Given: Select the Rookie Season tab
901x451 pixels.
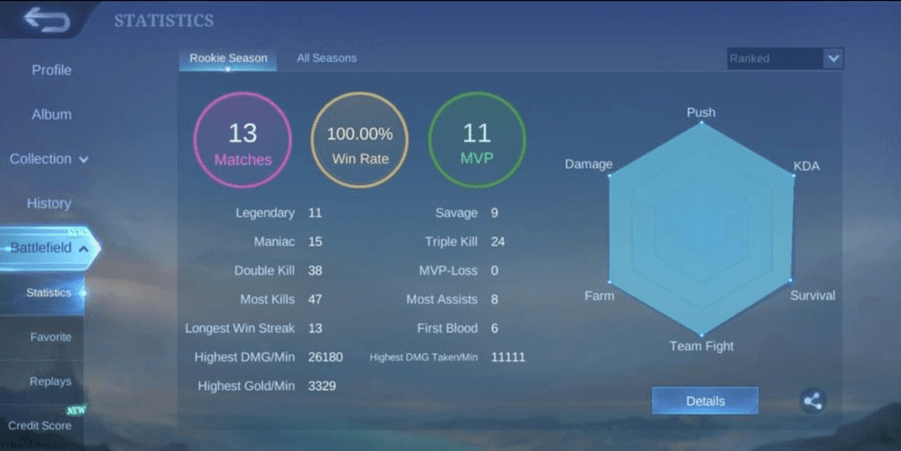Looking at the screenshot, I should (227, 58).
